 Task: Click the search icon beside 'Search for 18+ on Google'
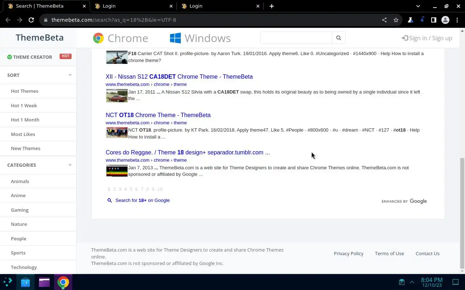pos(109,200)
